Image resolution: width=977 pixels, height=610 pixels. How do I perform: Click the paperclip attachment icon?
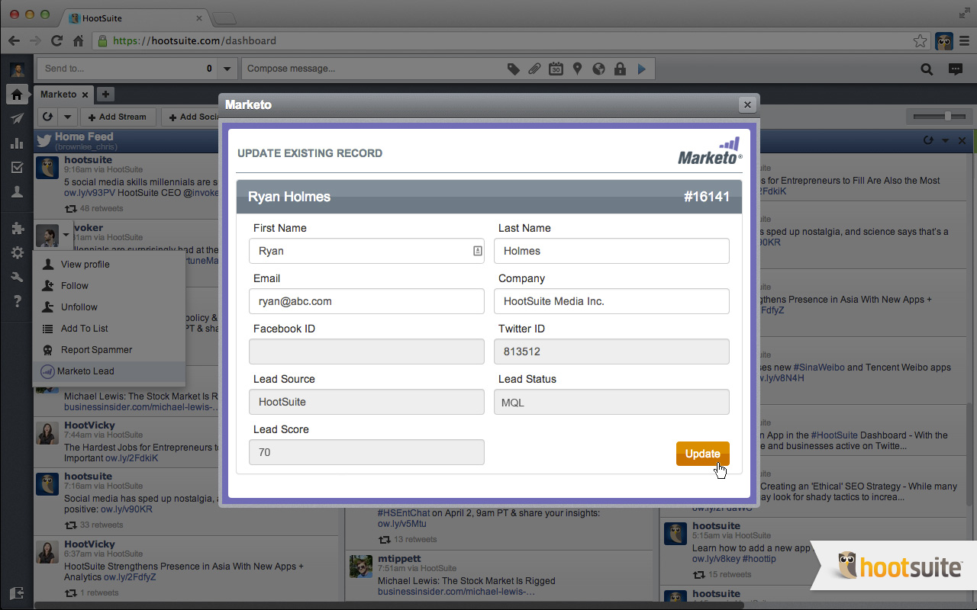534,69
